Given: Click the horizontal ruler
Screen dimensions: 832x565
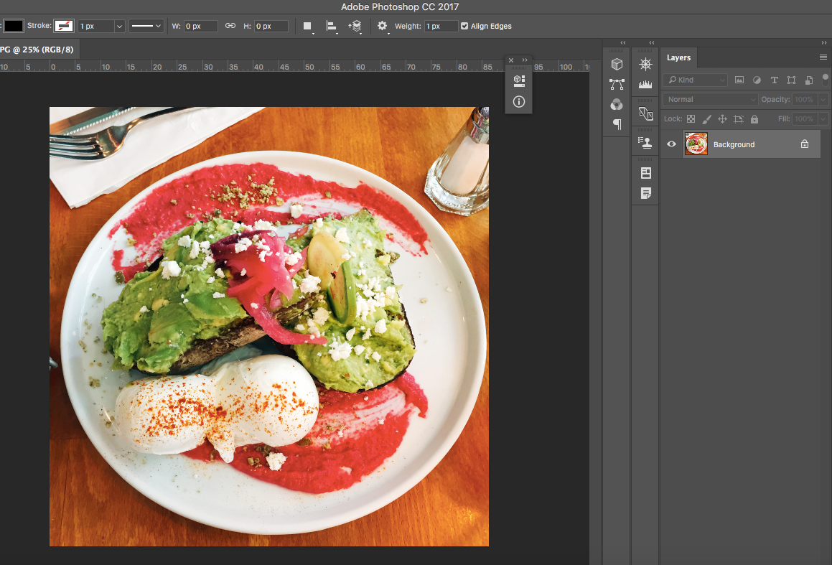Looking at the screenshot, I should point(294,66).
